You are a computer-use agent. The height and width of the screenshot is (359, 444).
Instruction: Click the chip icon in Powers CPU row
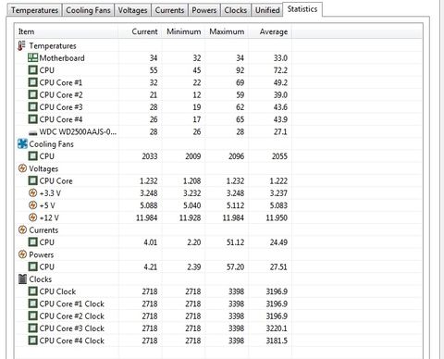[32, 266]
